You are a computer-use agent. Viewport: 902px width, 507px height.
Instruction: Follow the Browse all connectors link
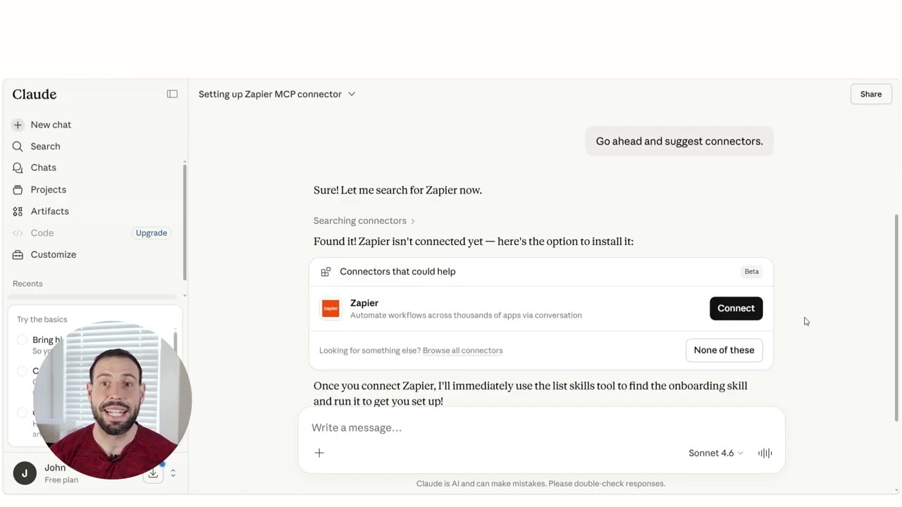(462, 350)
